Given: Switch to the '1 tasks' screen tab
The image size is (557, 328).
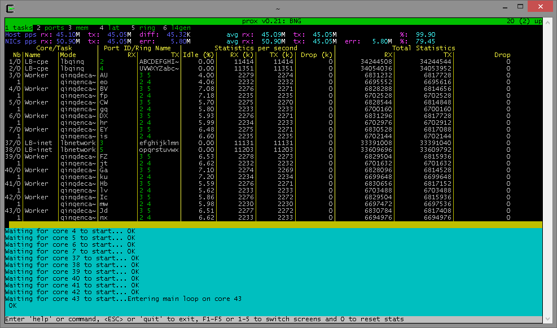Looking at the screenshot, I should click(x=18, y=28).
